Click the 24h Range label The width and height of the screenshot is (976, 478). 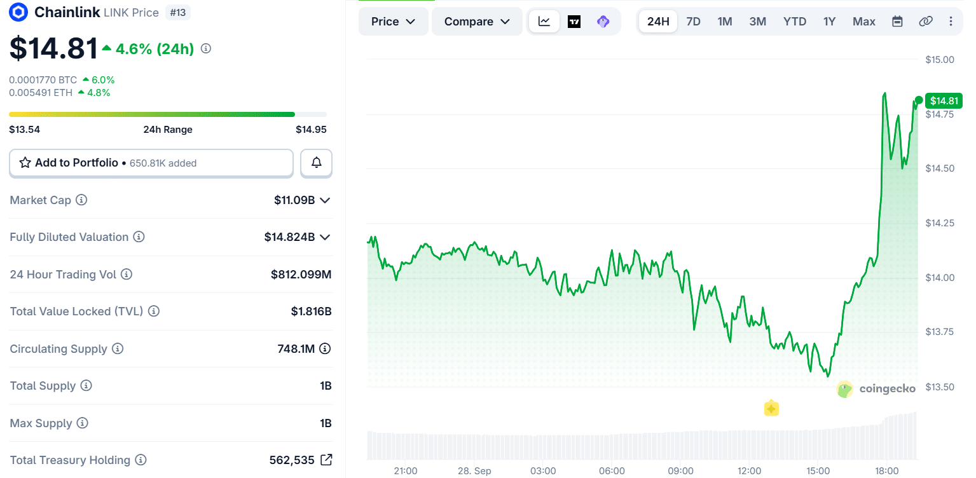[168, 130]
